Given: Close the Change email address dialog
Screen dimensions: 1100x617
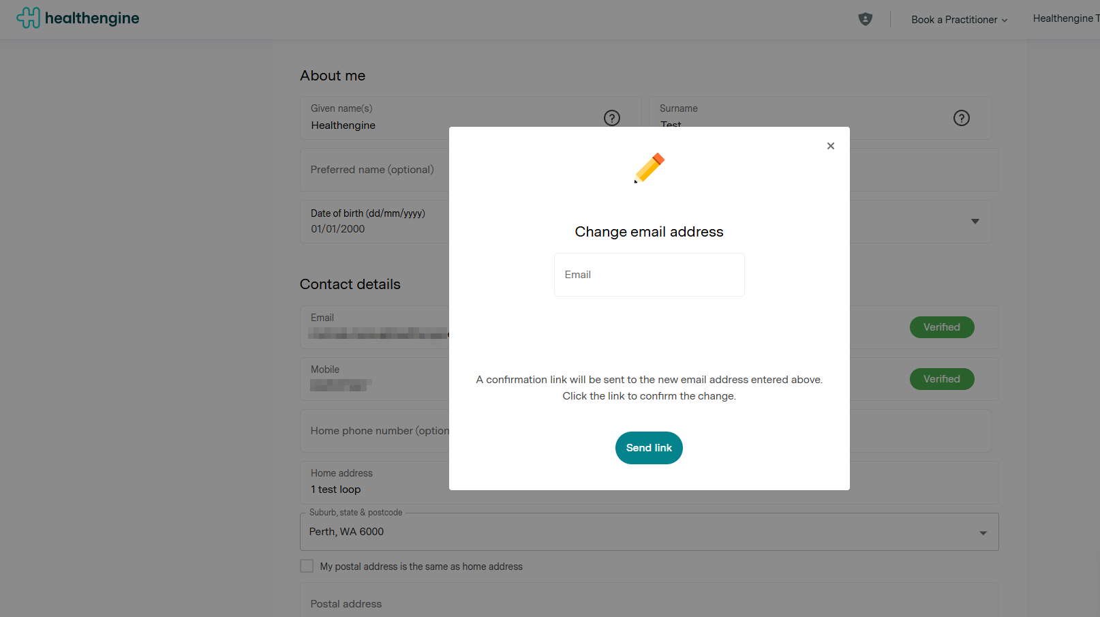Looking at the screenshot, I should pyautogui.click(x=830, y=146).
